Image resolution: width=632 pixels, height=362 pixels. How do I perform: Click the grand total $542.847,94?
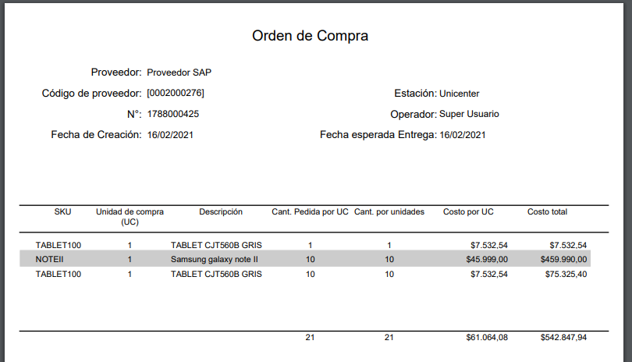(563, 338)
